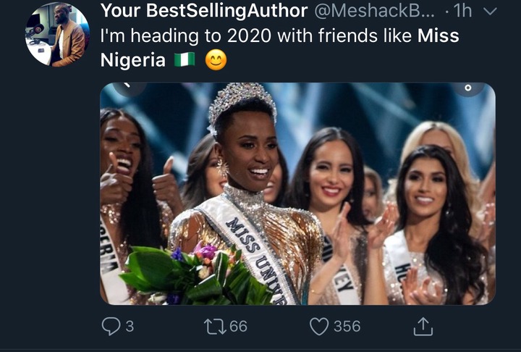Expand the tweet options chevron
The height and width of the screenshot is (352, 521).
click(x=490, y=12)
